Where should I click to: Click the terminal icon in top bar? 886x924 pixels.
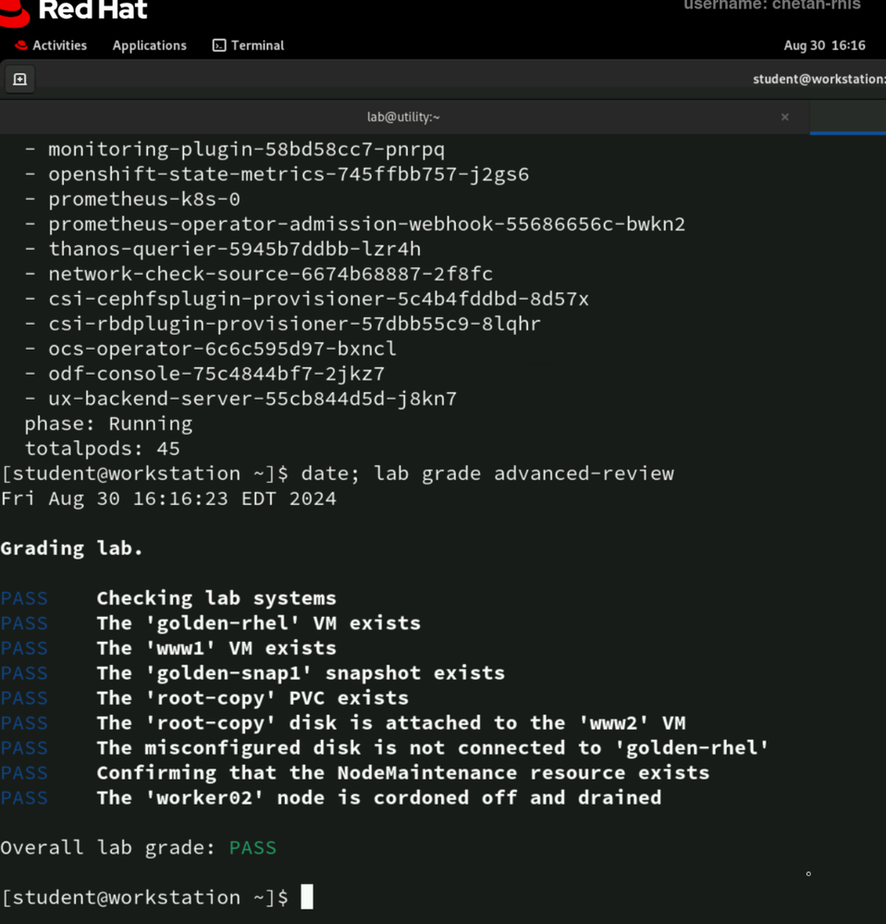pos(219,45)
